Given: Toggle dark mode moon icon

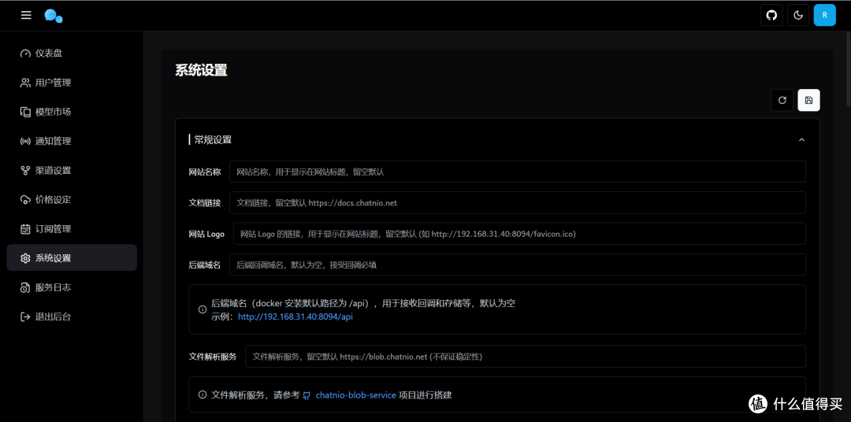Looking at the screenshot, I should (x=797, y=15).
